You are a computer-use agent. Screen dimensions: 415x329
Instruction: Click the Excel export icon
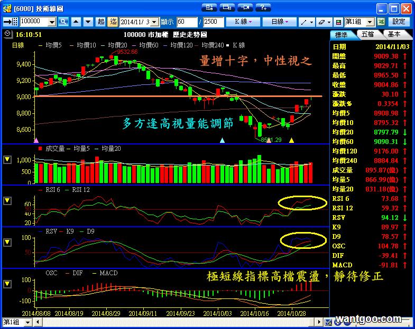tap(381, 22)
